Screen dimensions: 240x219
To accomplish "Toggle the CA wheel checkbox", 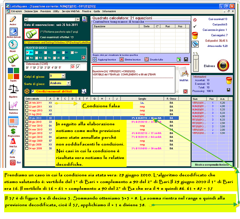I will point(36,52).
